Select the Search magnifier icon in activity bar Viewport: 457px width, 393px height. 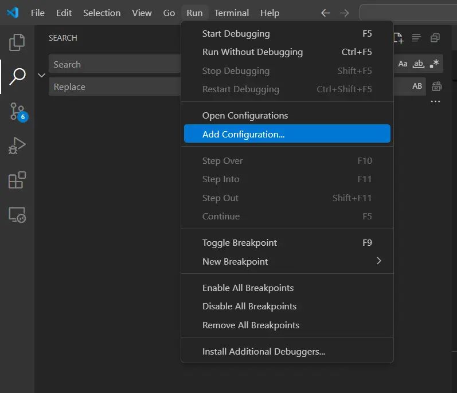click(x=17, y=77)
